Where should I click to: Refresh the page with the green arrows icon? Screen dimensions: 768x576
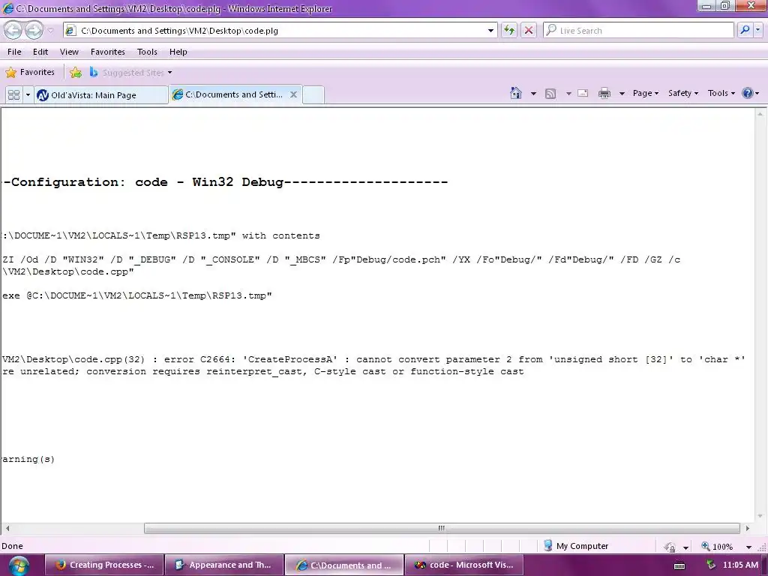(x=509, y=30)
